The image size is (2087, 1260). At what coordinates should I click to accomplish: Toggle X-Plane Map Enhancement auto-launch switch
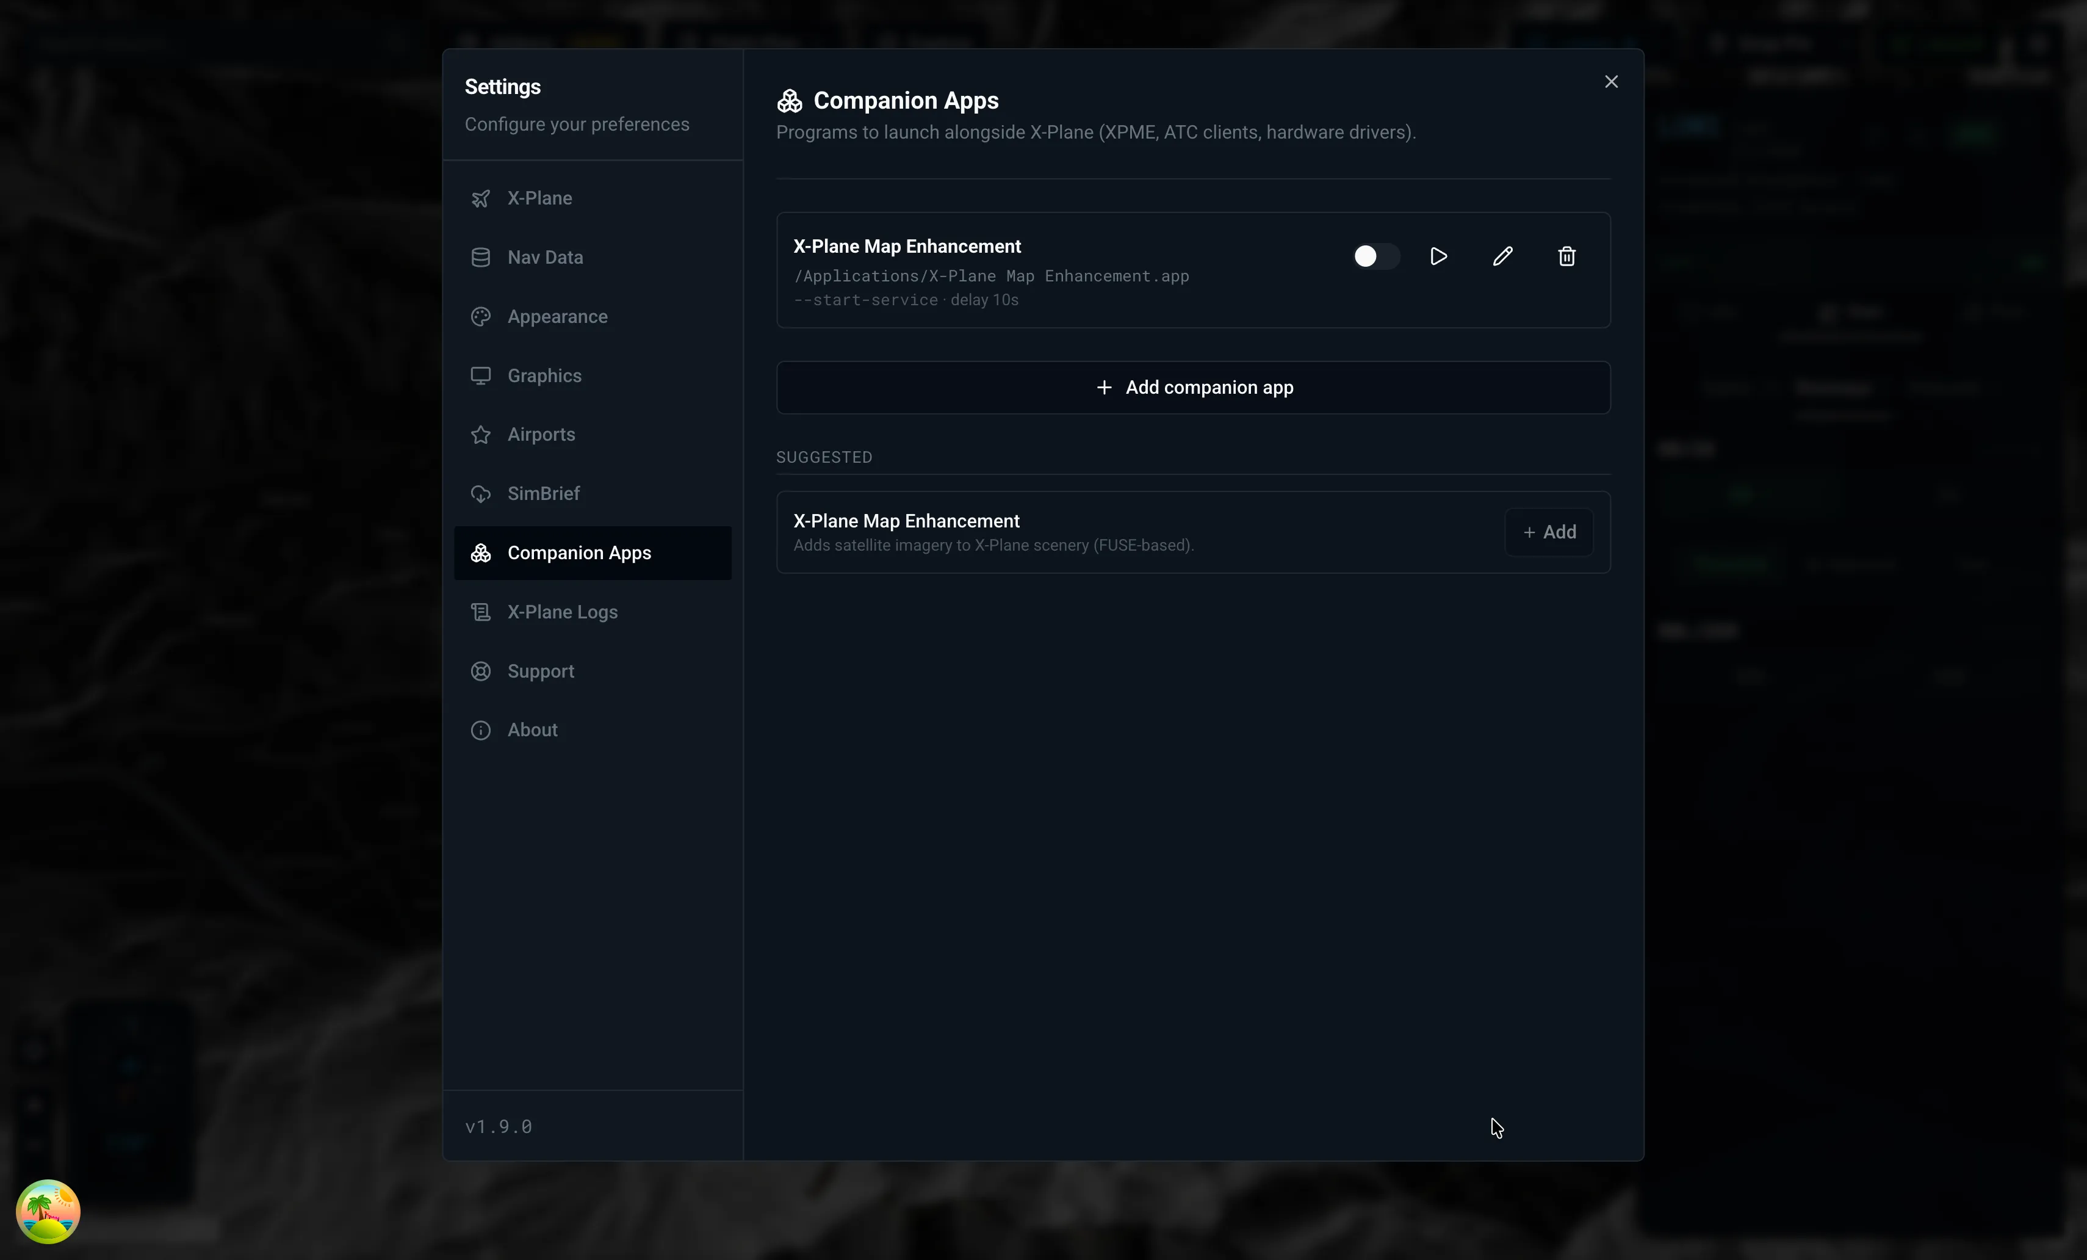[x=1375, y=256]
